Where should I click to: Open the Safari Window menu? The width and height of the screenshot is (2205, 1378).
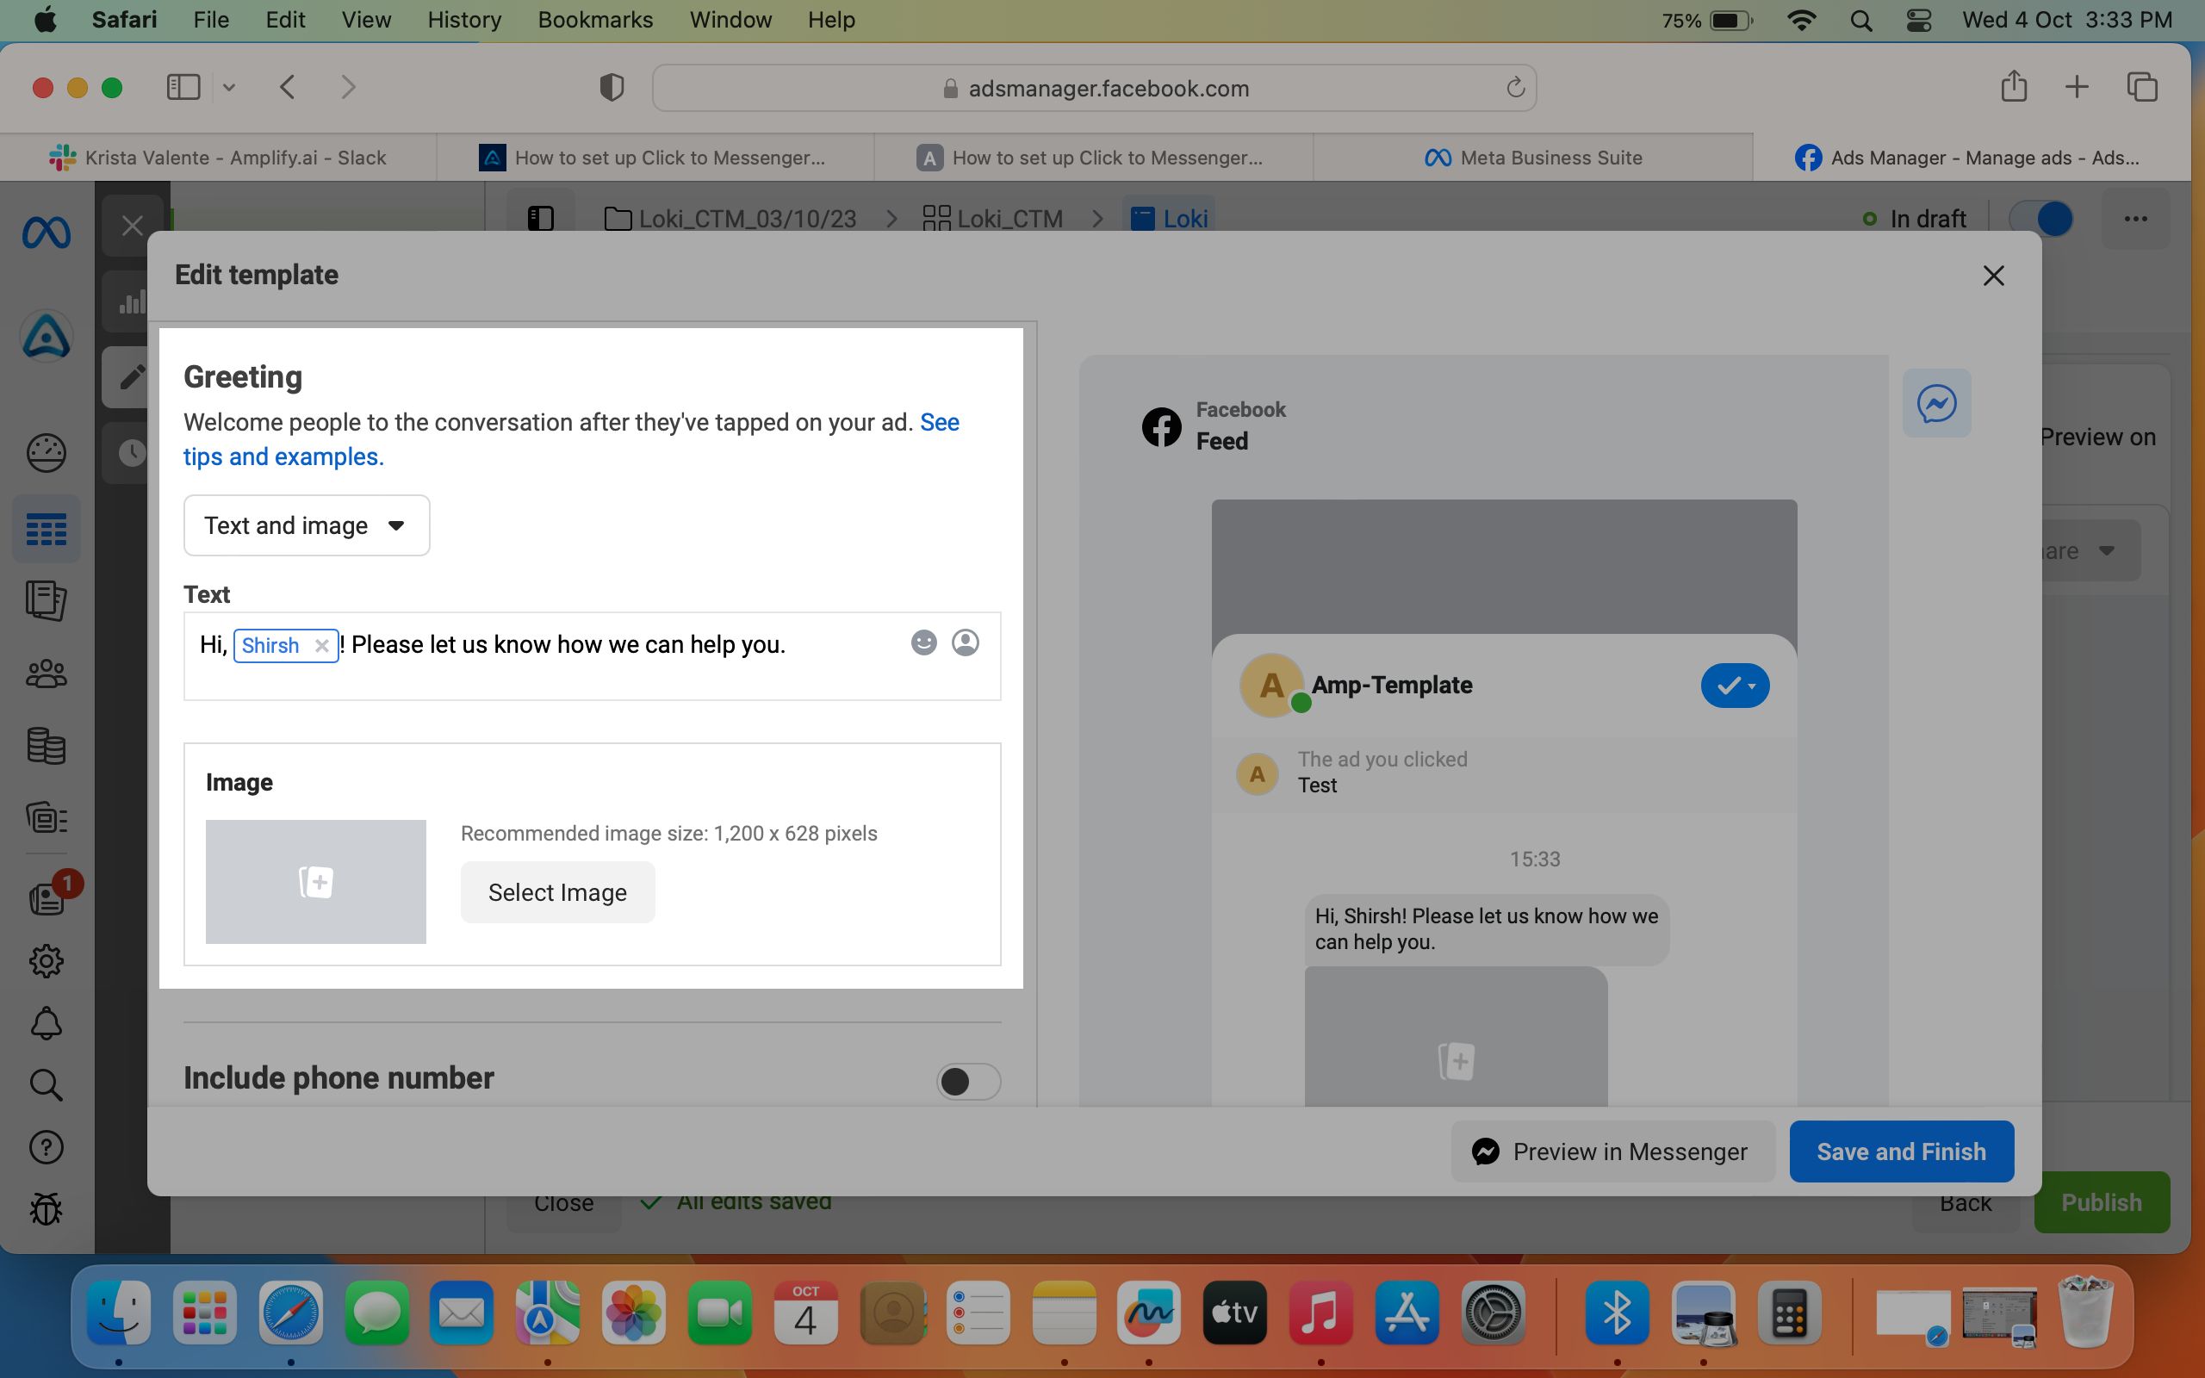pyautogui.click(x=730, y=20)
